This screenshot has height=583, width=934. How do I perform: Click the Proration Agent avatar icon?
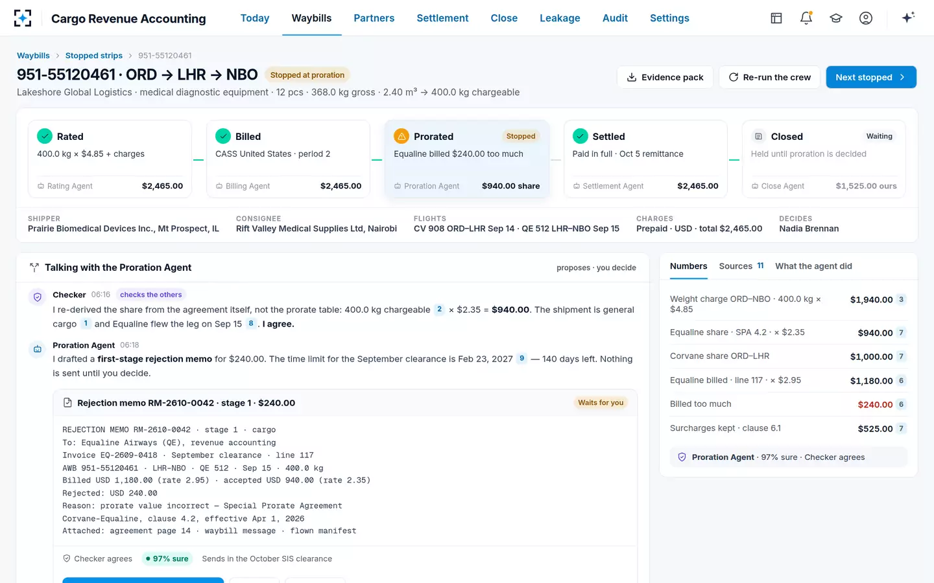[38, 349]
